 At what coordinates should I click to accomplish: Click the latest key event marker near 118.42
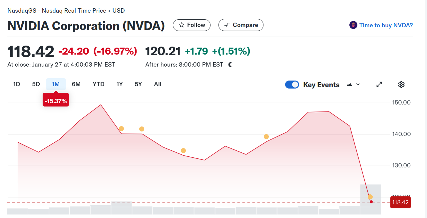370,197
